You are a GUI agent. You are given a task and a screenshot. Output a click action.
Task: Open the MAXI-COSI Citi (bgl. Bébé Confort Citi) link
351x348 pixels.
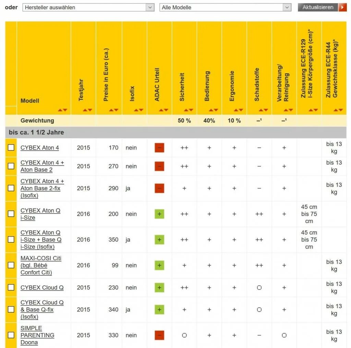41,265
